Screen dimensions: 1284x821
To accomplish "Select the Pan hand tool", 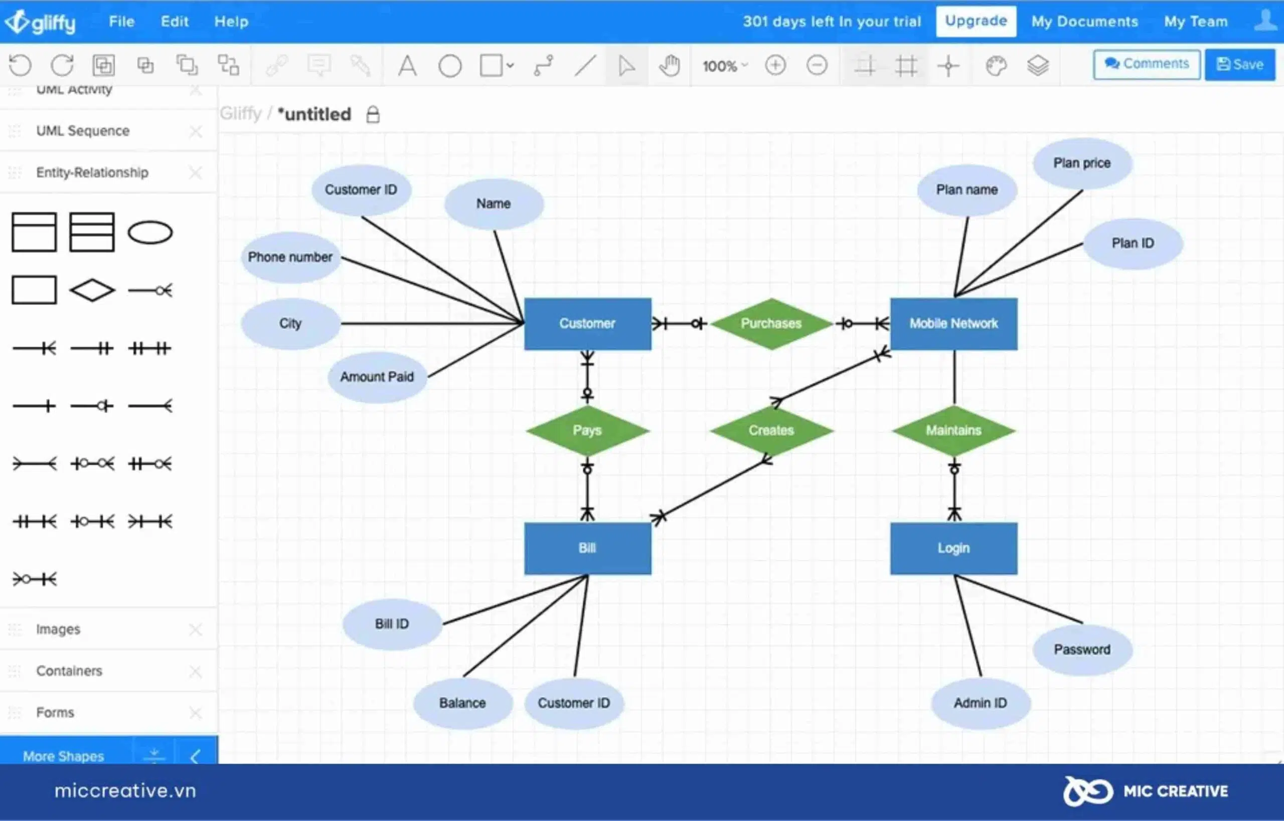I will (x=669, y=66).
